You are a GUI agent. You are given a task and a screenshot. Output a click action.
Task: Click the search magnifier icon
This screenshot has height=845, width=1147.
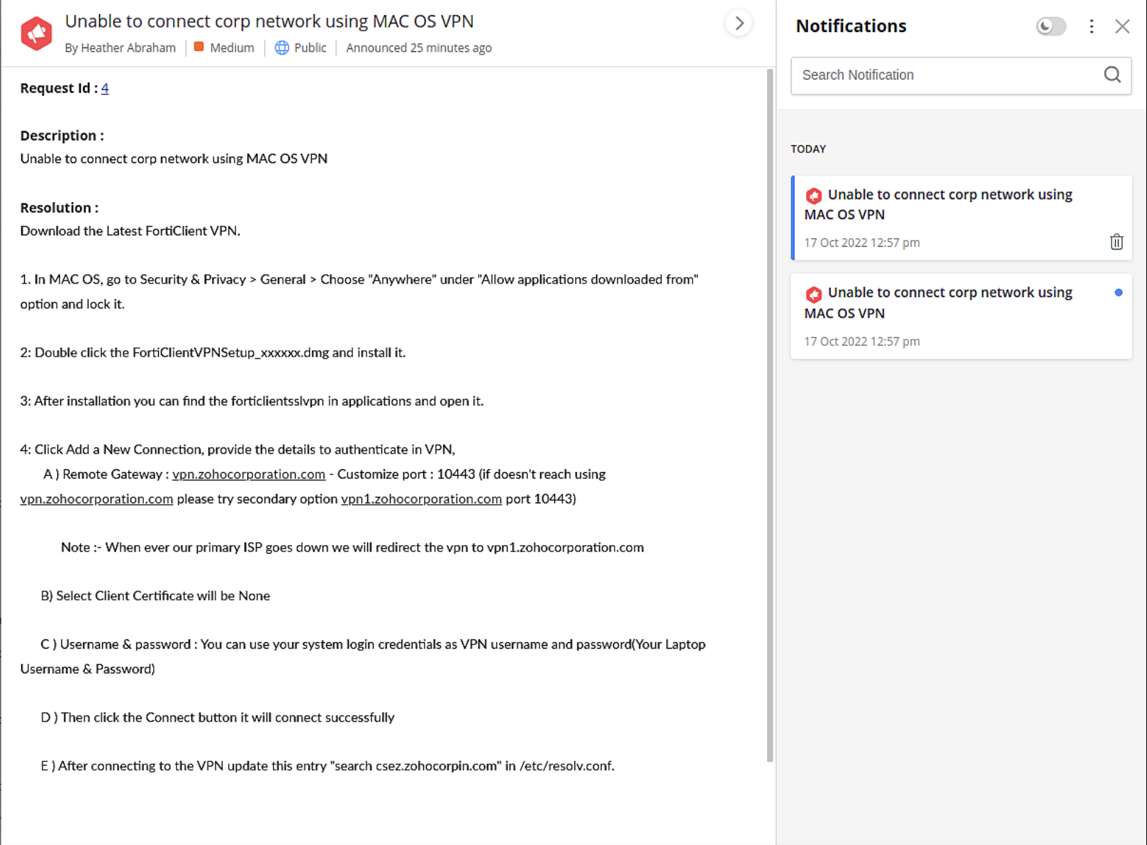point(1112,74)
